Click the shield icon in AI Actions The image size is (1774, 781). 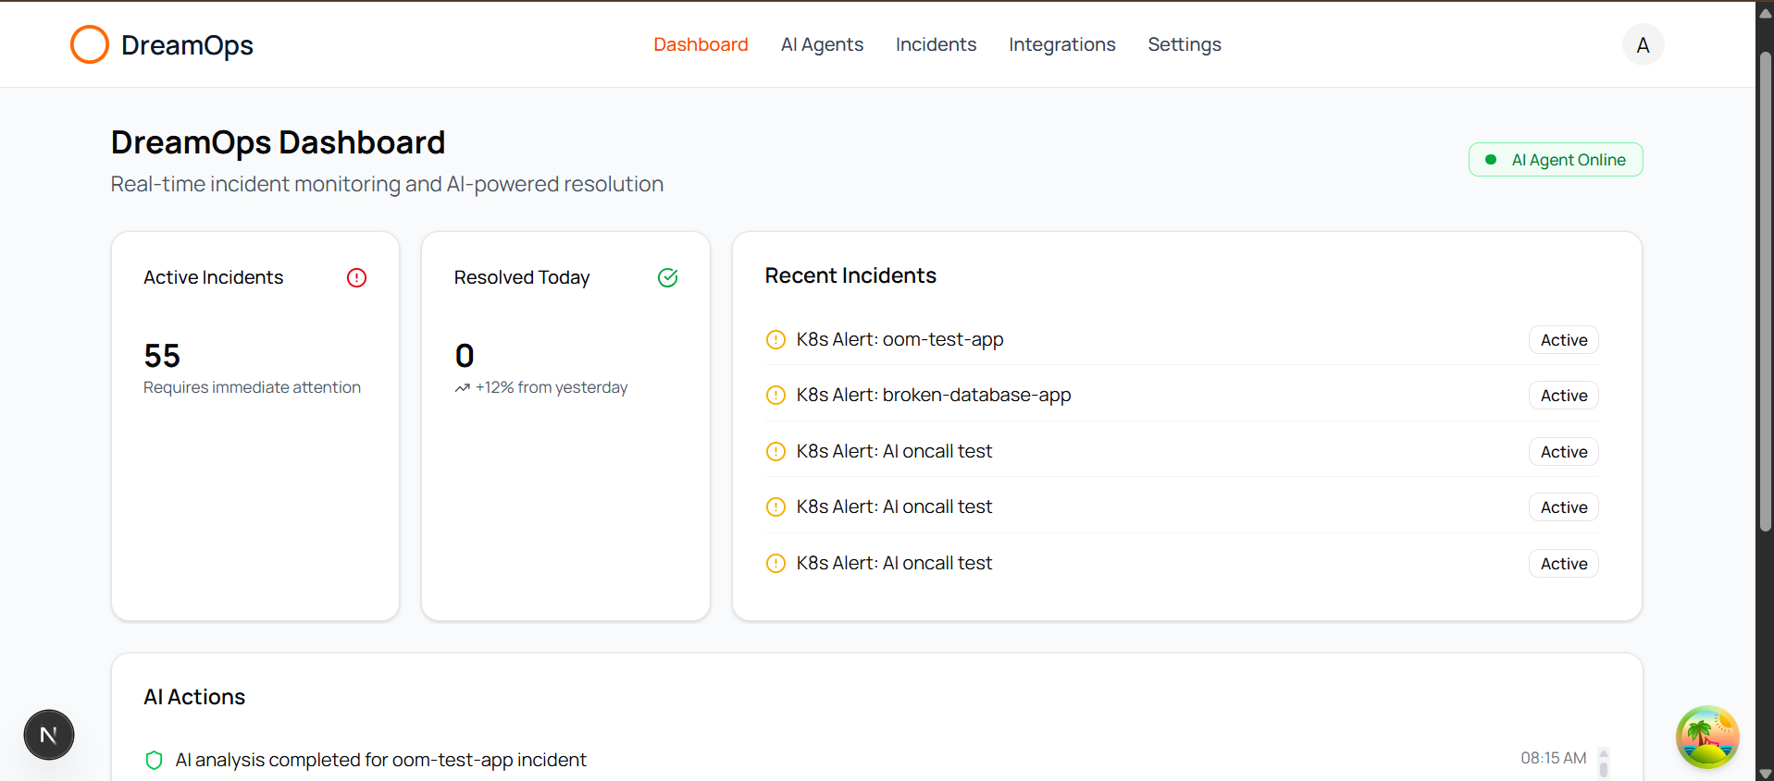[155, 760]
